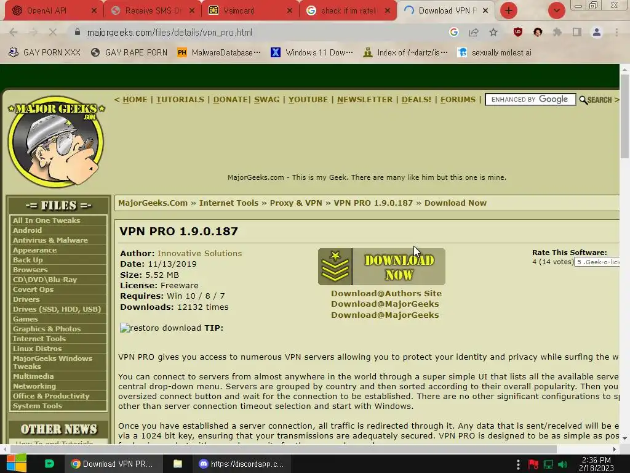Open the Index of /~dartz bookmark
This screenshot has height=473, width=630.
point(405,52)
